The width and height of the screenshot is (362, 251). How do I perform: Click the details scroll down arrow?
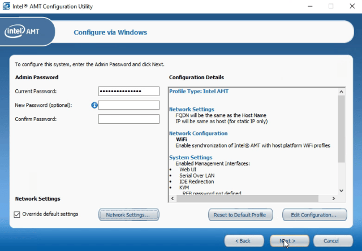(x=341, y=191)
